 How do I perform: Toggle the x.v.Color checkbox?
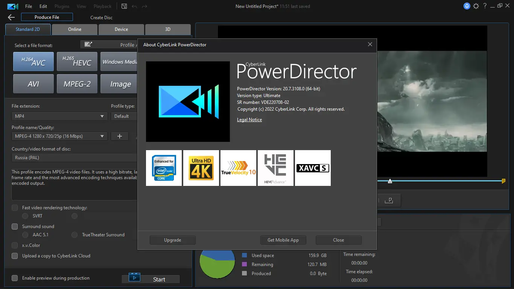point(15,245)
